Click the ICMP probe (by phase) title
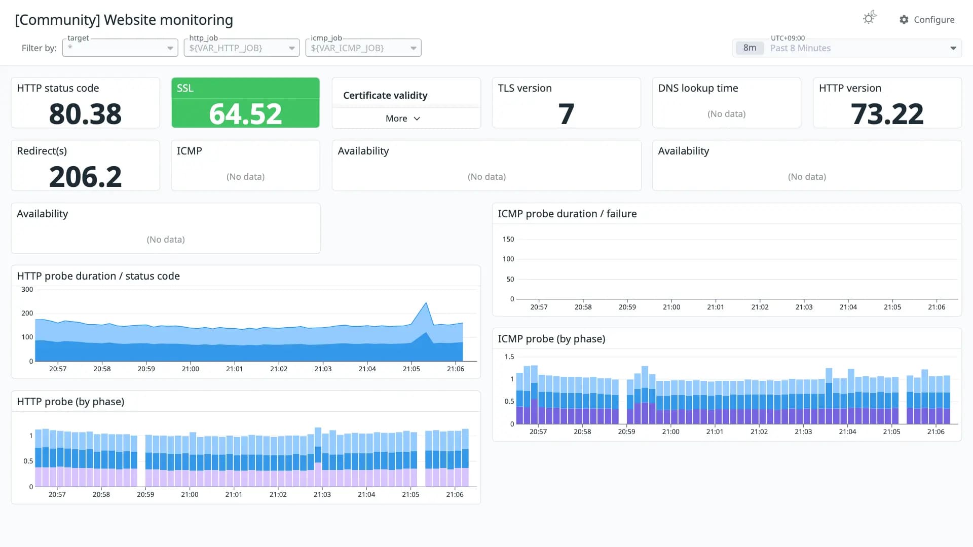Screen dimensions: 973x547 point(551,339)
